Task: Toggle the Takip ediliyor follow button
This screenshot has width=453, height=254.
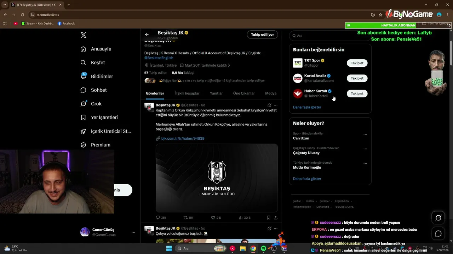Action: tap(262, 35)
